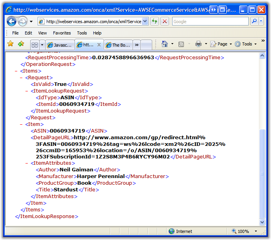
Task: Click the scrollbar down arrow
Action: coord(262,222)
